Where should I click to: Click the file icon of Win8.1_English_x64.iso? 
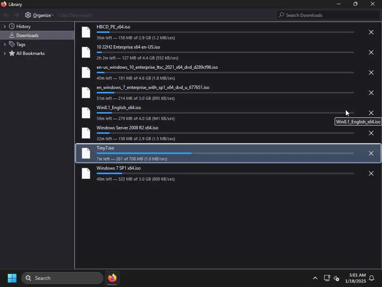(x=86, y=113)
